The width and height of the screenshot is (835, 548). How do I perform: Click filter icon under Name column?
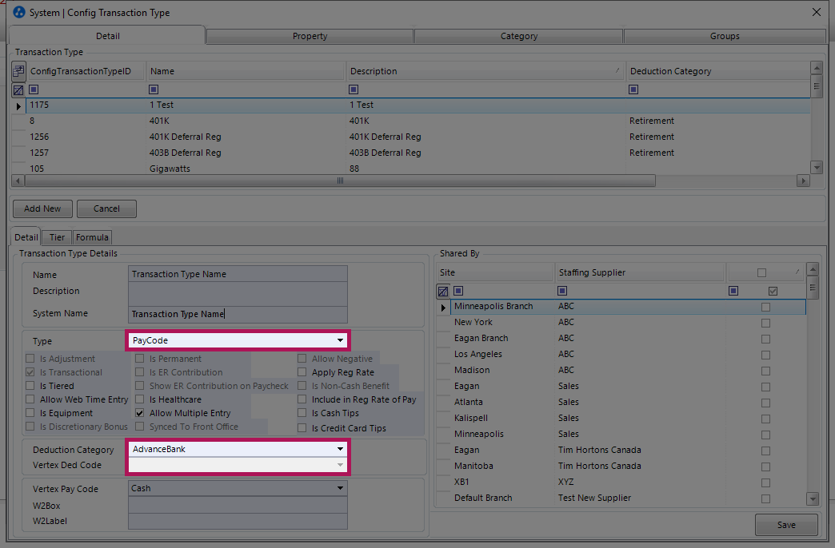click(x=154, y=89)
